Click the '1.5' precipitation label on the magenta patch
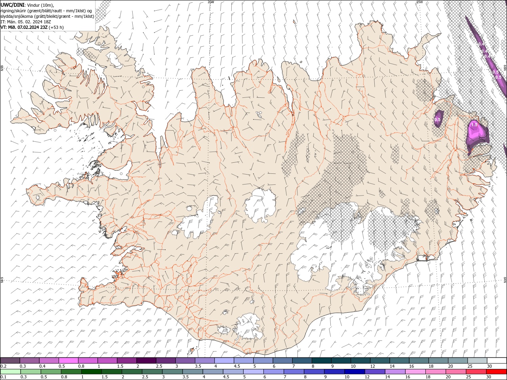507x380 pixels. pos(475,124)
